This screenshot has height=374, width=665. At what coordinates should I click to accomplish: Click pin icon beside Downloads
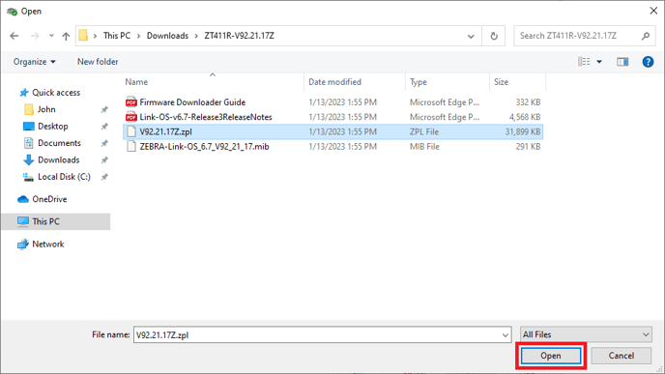pos(104,160)
